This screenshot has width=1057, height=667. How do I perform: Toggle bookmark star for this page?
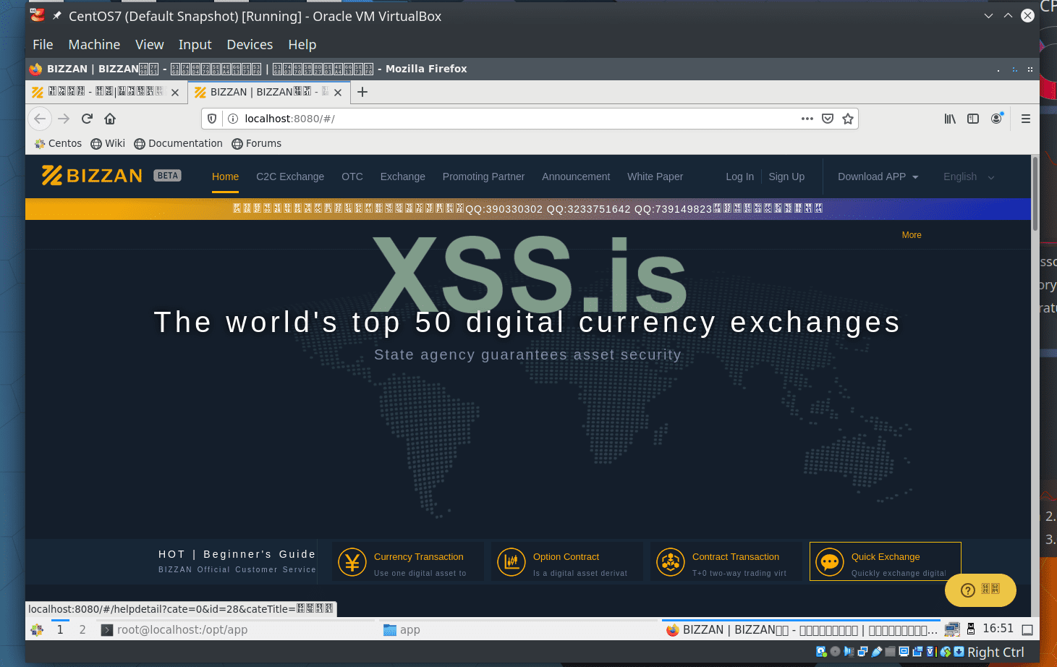(847, 118)
